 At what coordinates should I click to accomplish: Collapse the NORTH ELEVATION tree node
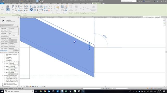[4, 67]
